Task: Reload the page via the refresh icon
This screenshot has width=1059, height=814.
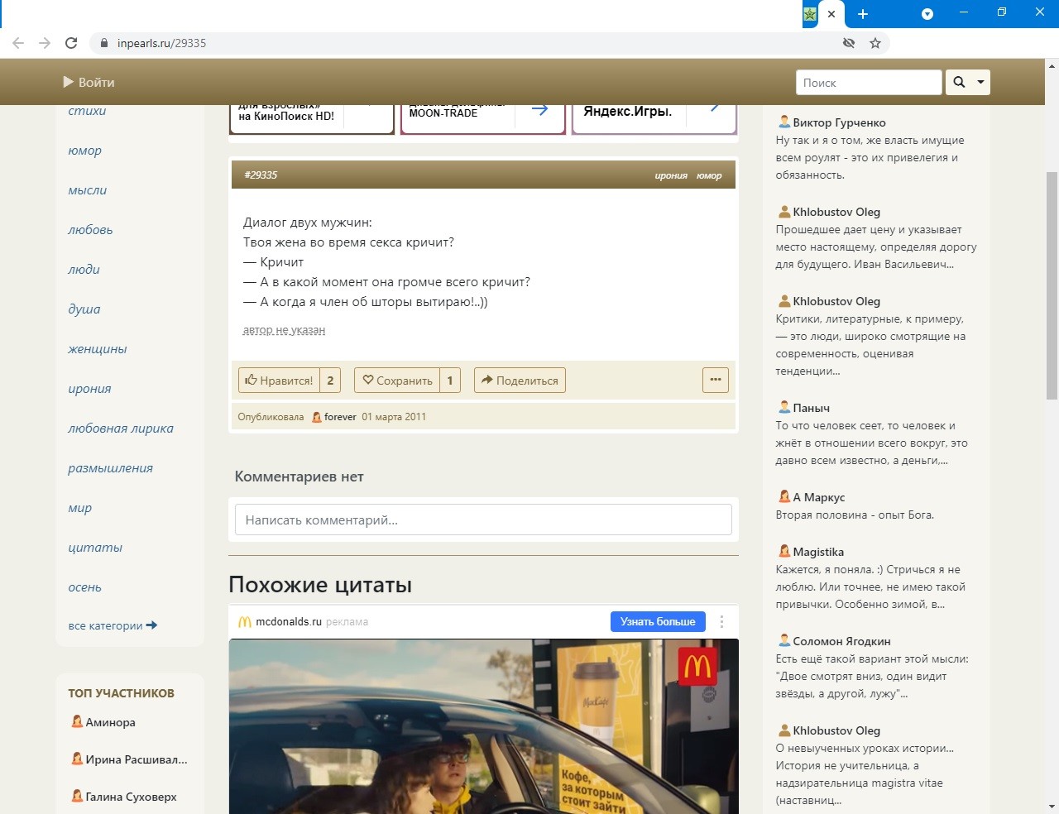Action: (71, 43)
